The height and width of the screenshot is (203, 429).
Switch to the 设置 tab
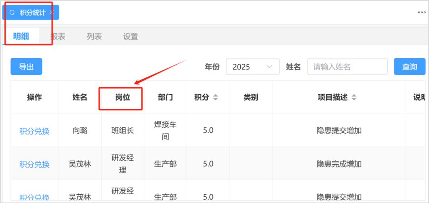[x=131, y=36]
